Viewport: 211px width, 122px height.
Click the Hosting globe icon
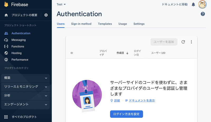6,53
